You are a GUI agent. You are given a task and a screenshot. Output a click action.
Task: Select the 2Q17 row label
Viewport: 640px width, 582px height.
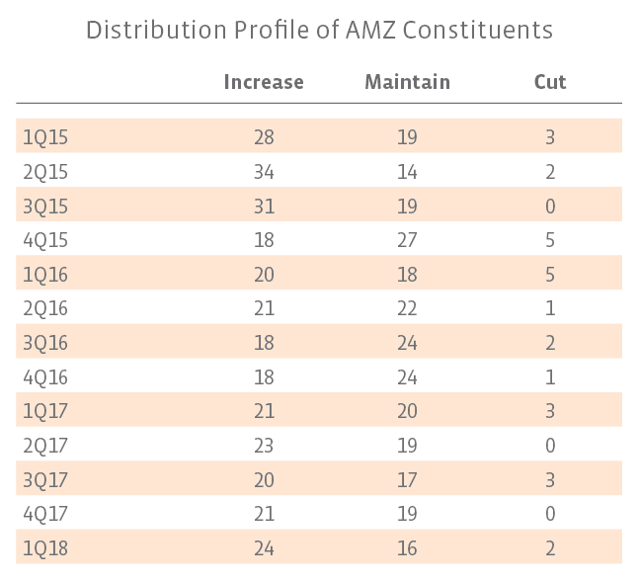click(45, 445)
